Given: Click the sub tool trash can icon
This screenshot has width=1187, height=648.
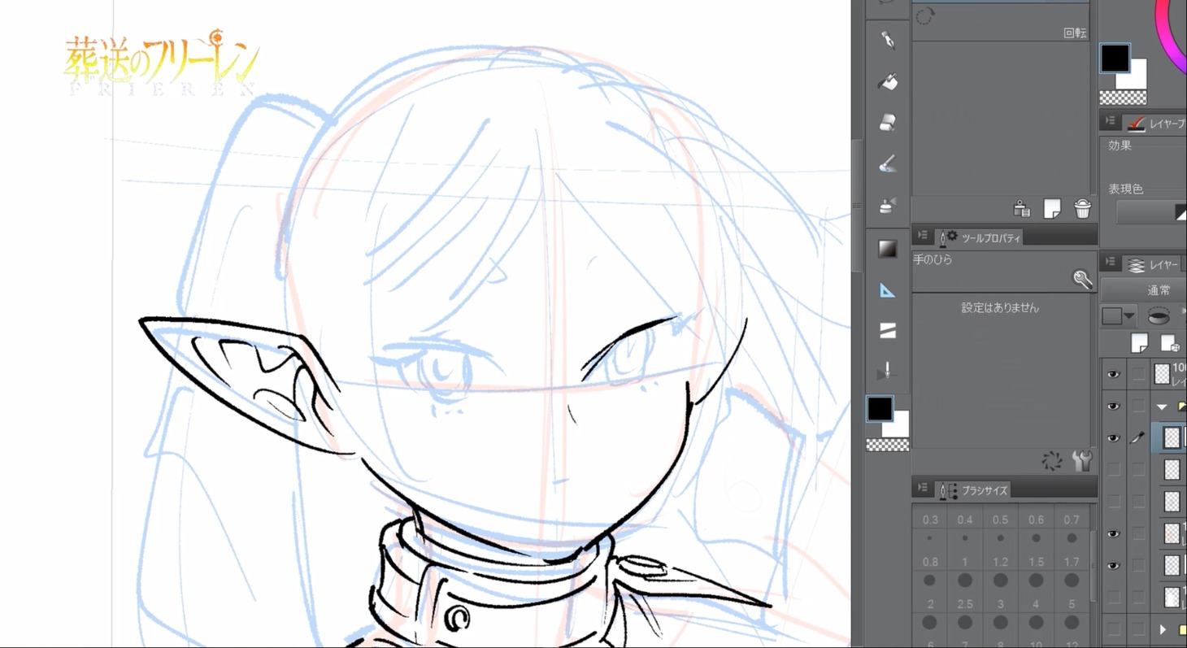Looking at the screenshot, I should 1082,209.
